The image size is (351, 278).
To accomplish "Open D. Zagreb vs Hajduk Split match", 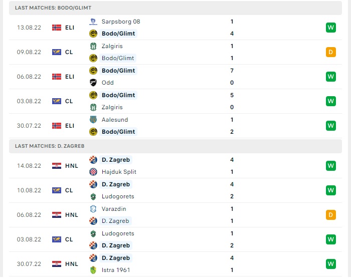I will (175, 166).
